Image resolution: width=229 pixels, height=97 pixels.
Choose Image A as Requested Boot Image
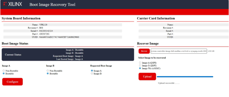[x=92, y=71]
